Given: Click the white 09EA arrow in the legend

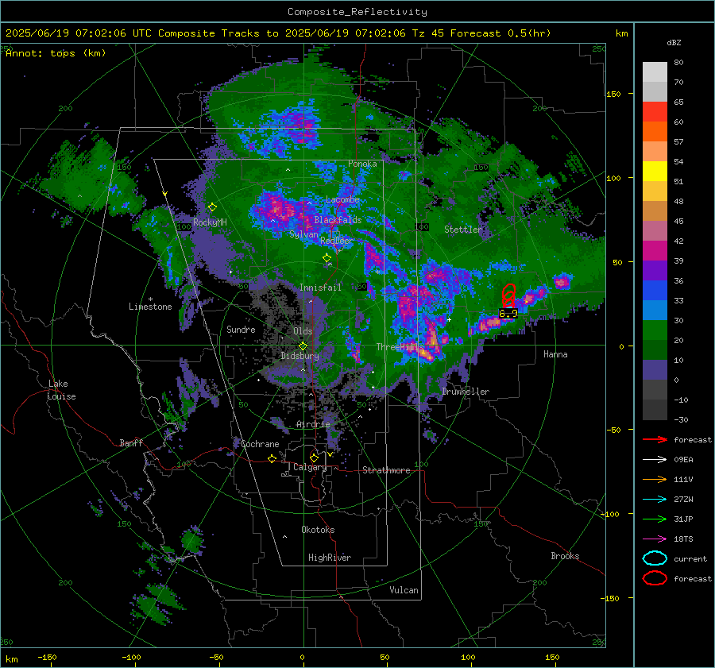Looking at the screenshot, I should (655, 459).
